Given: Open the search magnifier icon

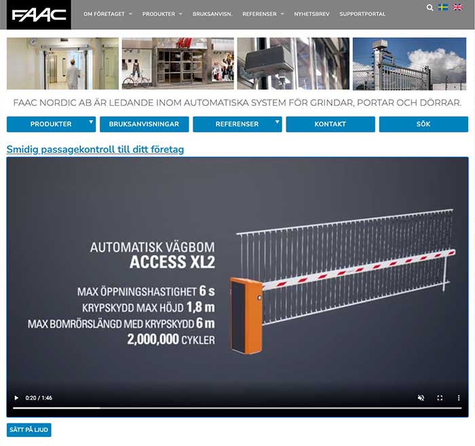Looking at the screenshot, I should coord(430,7).
